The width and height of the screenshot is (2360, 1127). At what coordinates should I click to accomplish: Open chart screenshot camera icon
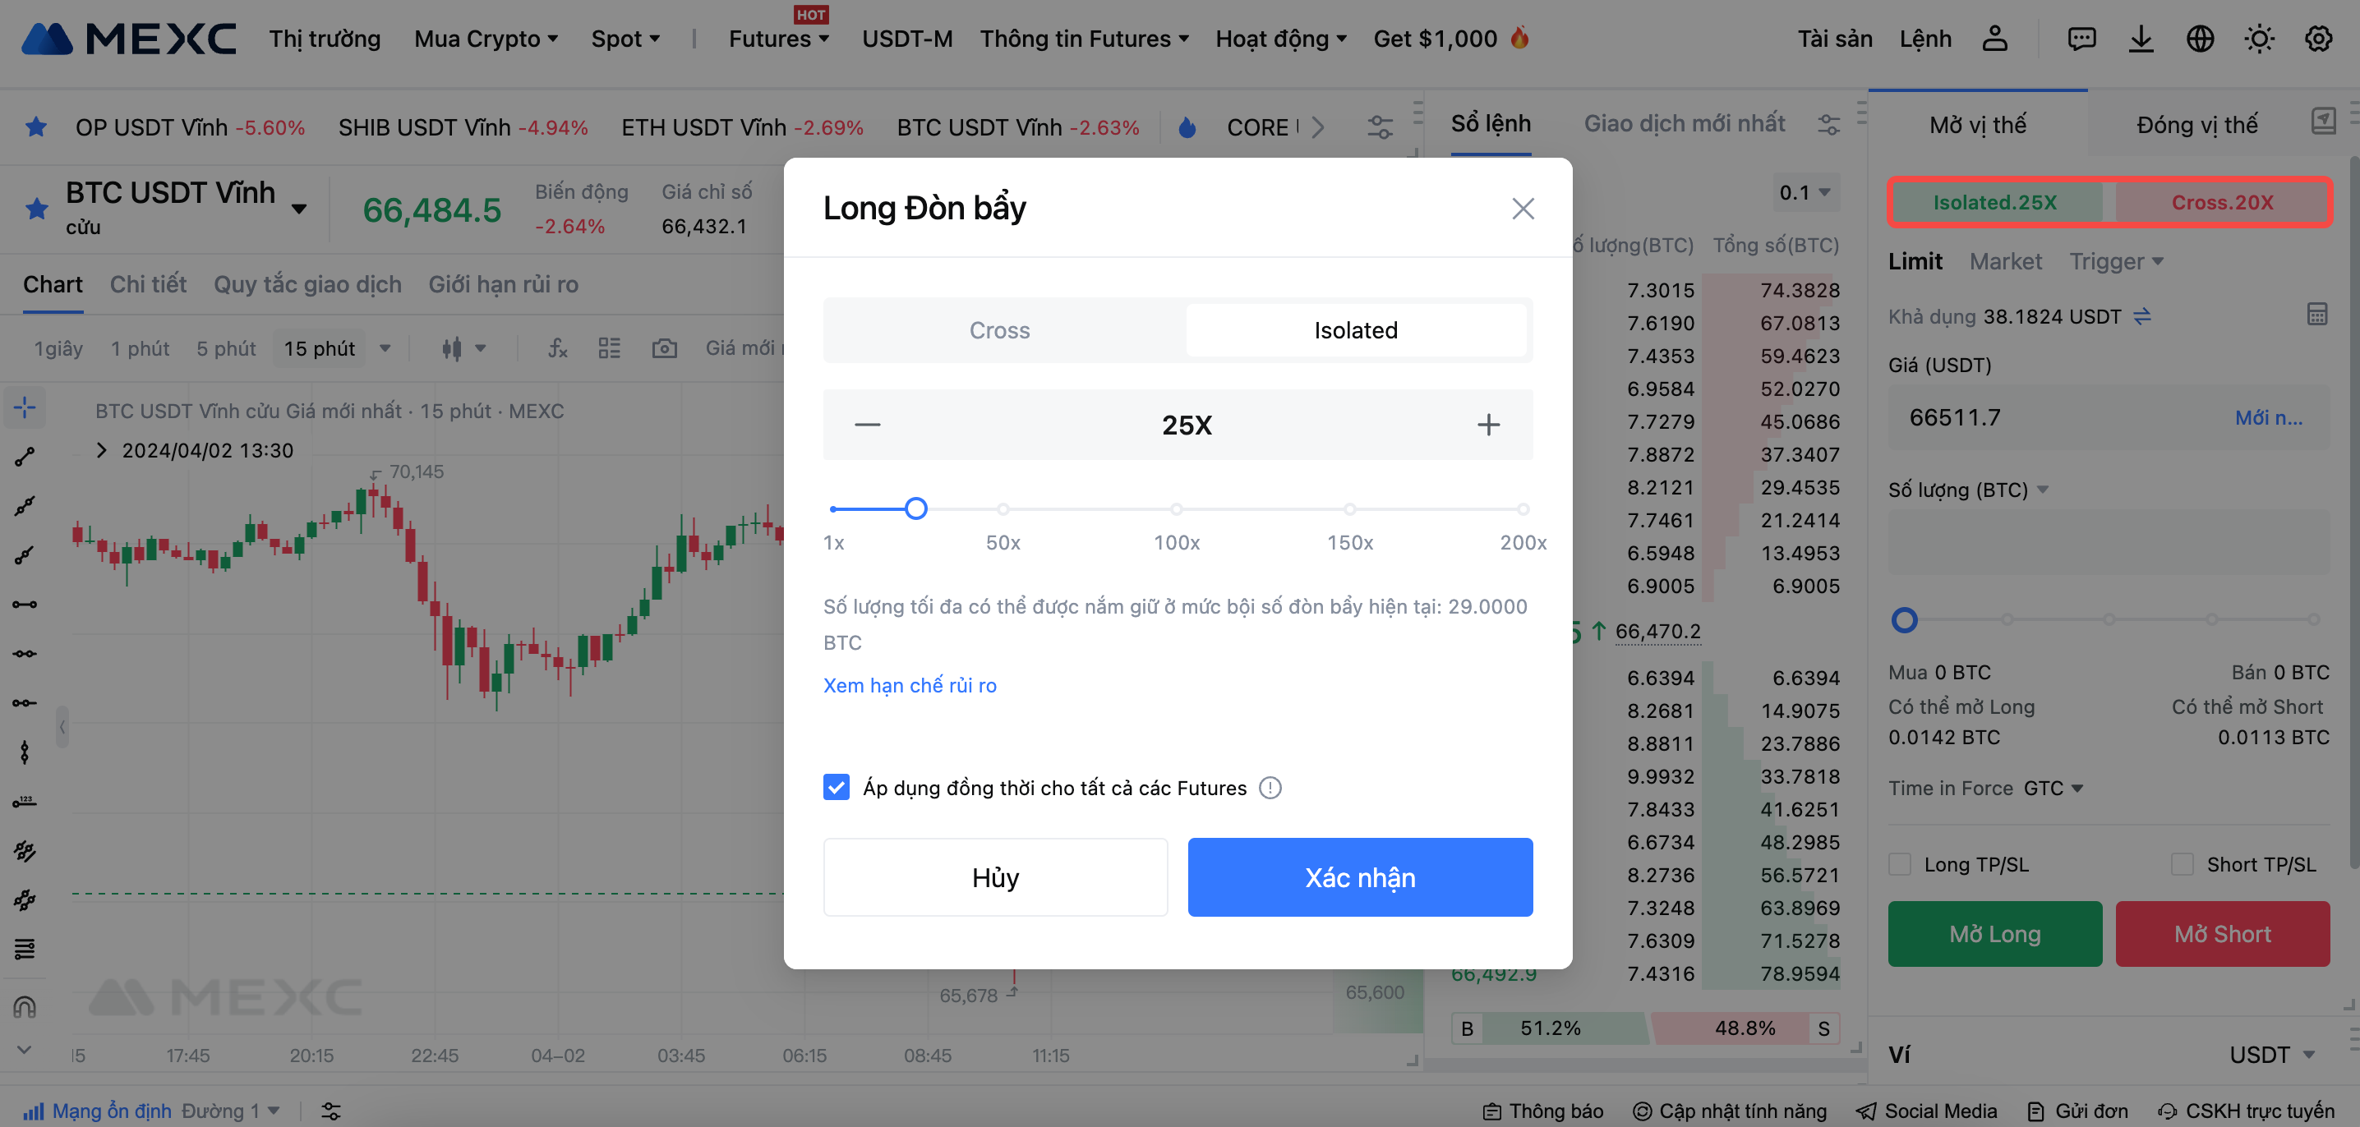[x=664, y=348]
